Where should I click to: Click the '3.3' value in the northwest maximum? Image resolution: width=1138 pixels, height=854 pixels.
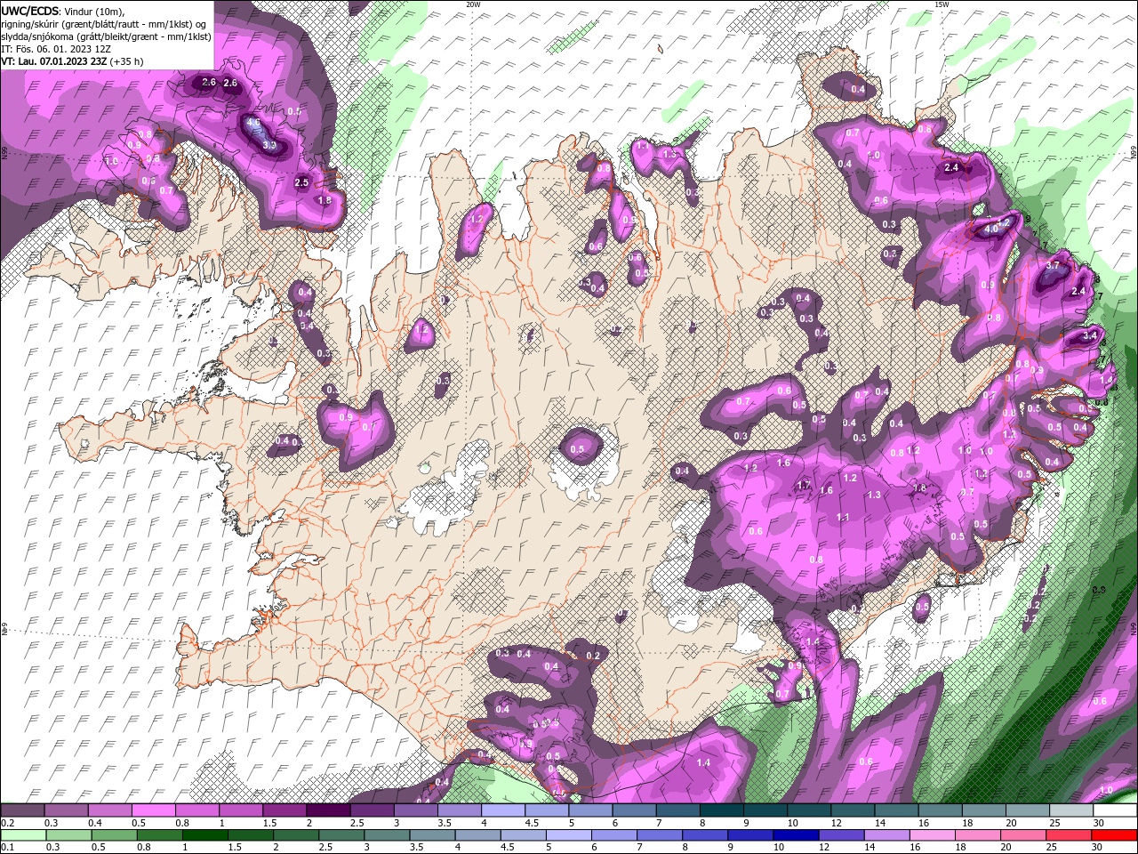(x=270, y=145)
